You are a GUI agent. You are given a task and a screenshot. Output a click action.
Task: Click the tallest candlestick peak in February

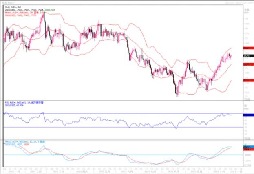pyautogui.click(x=44, y=14)
